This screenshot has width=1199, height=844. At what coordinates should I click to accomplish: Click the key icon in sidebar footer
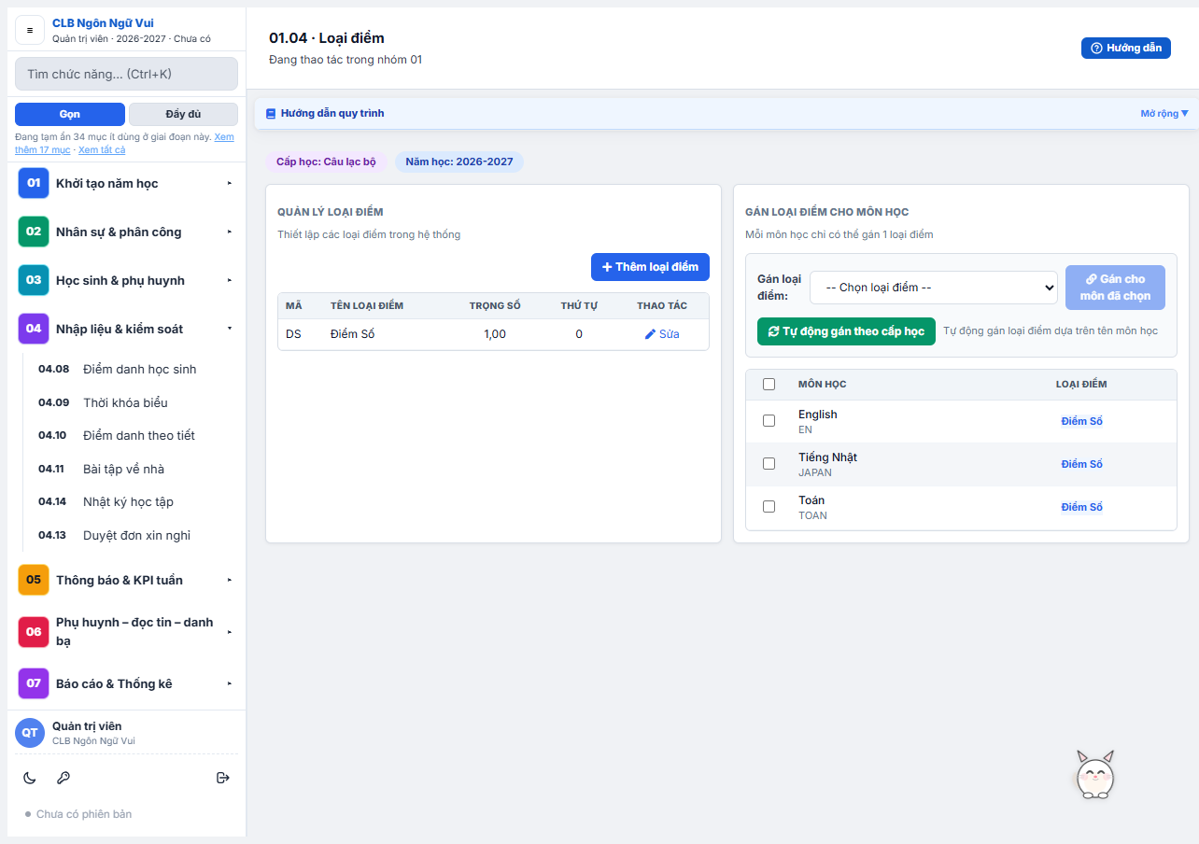click(63, 778)
